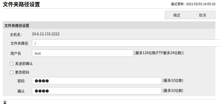Click the gray 文件夹路径设置 section header
220x106 pixels.
point(109,25)
